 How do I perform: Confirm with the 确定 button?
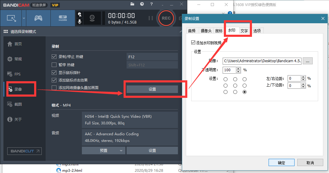pyautogui.click(x=281, y=163)
